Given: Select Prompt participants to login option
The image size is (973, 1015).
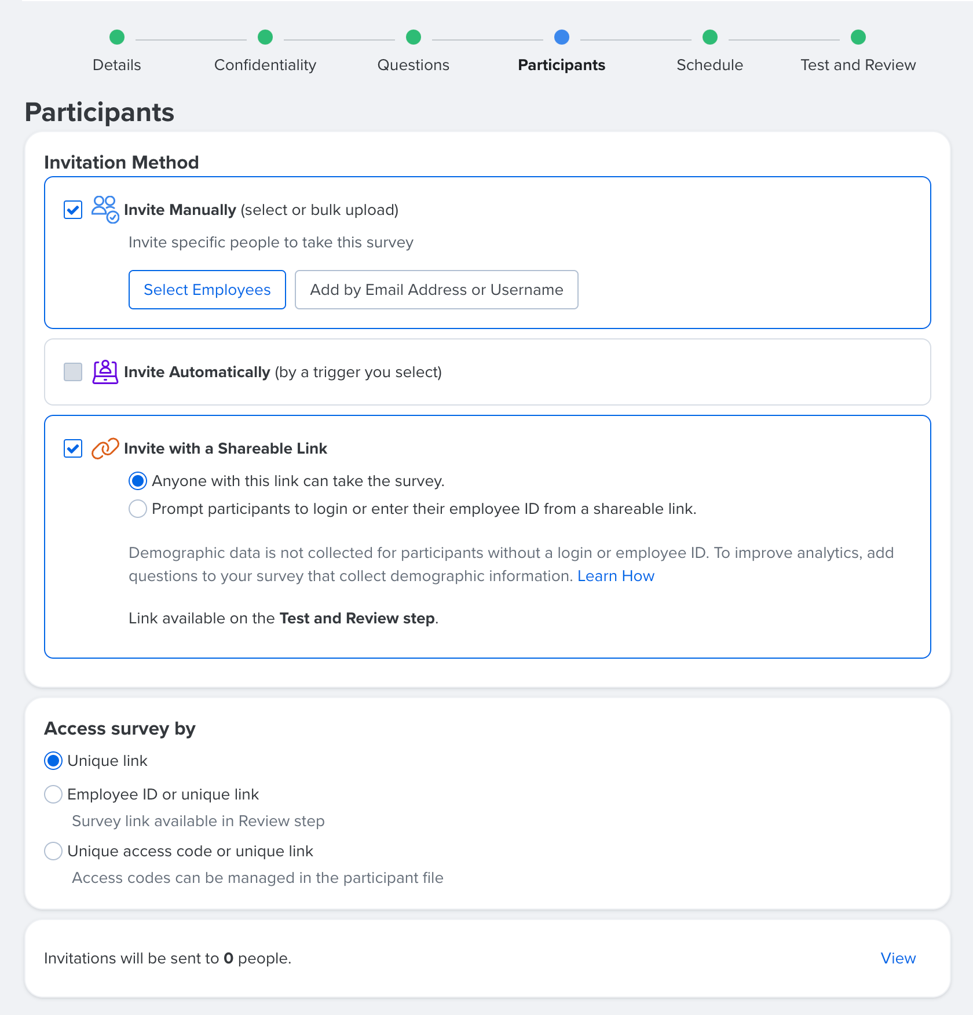Looking at the screenshot, I should [x=138, y=509].
